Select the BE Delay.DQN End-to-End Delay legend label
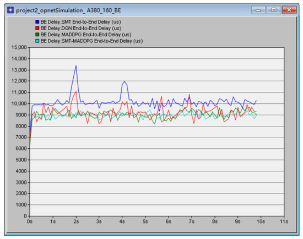Image resolution: width=303 pixels, height=239 pixels. coord(81,28)
